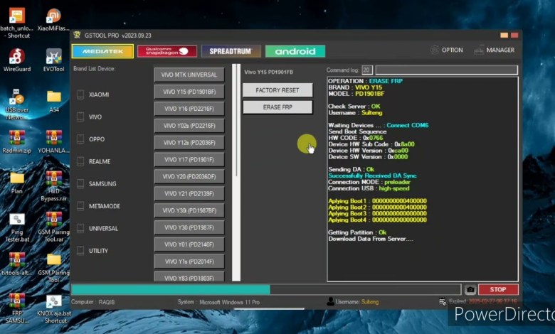
Task: Click the camera screenshot icon beside STOP
Action: click(x=470, y=289)
